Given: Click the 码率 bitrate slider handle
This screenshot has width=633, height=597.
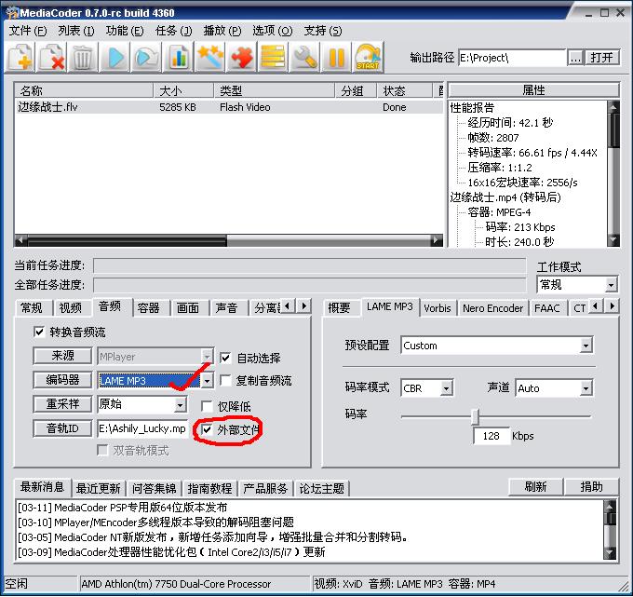Looking at the screenshot, I should click(476, 416).
